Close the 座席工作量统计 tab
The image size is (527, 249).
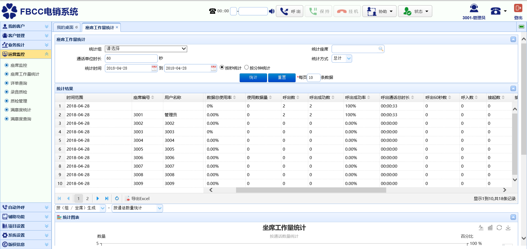click(117, 27)
